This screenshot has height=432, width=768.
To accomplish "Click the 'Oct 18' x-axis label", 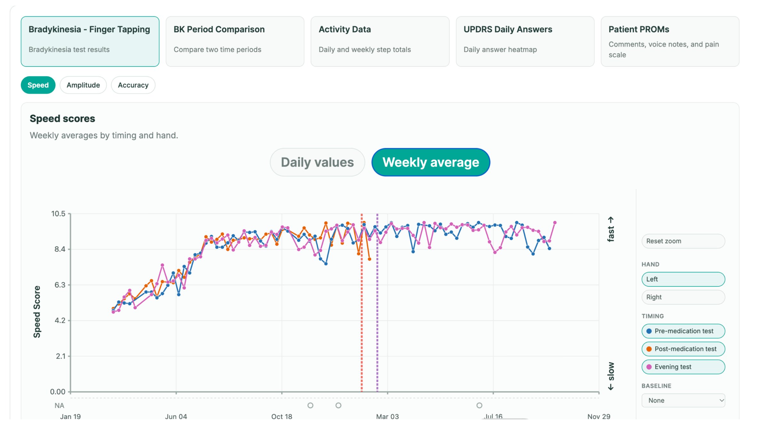I will point(282,417).
